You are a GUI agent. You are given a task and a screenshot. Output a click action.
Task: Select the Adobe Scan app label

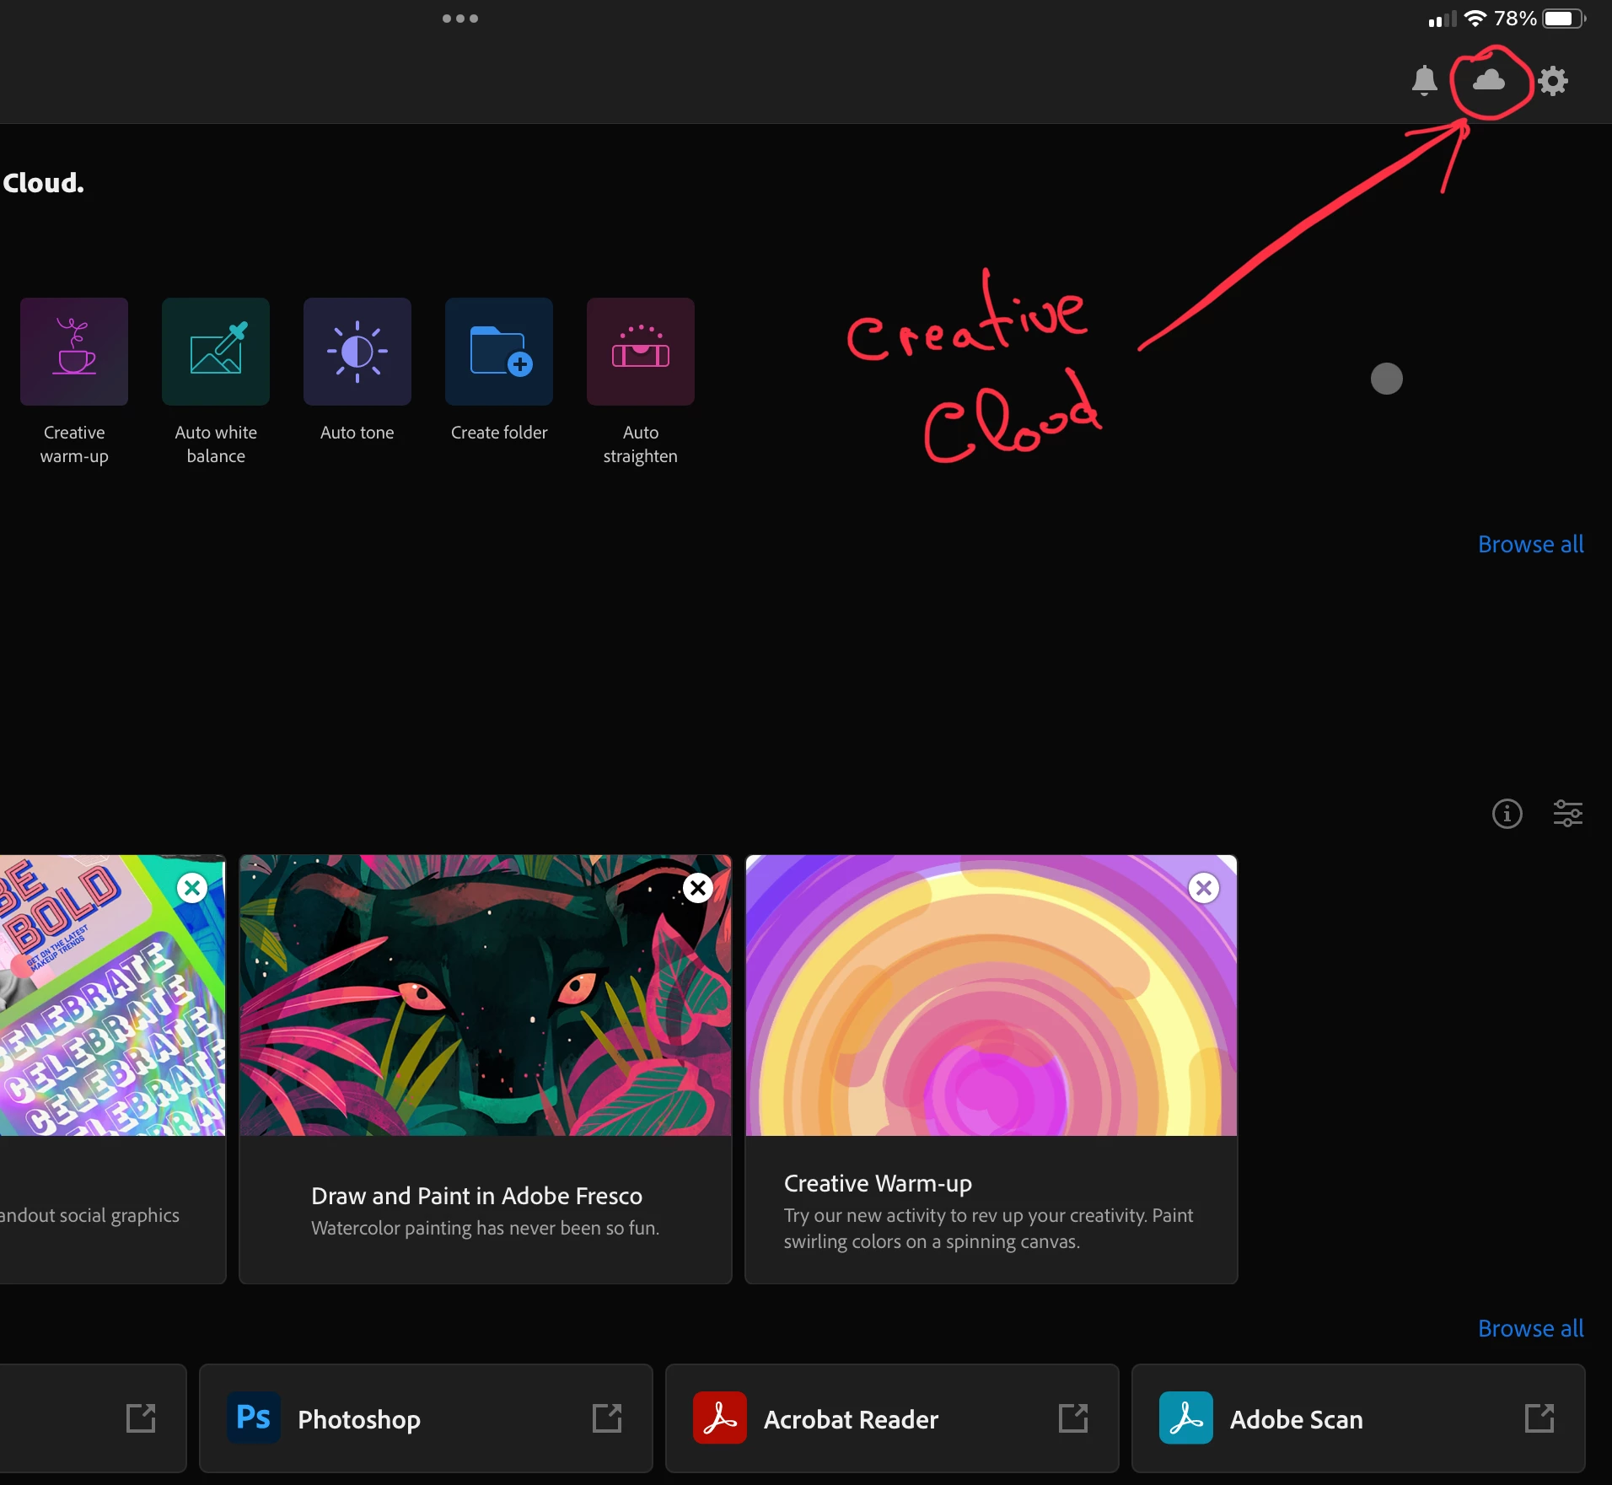1296,1419
